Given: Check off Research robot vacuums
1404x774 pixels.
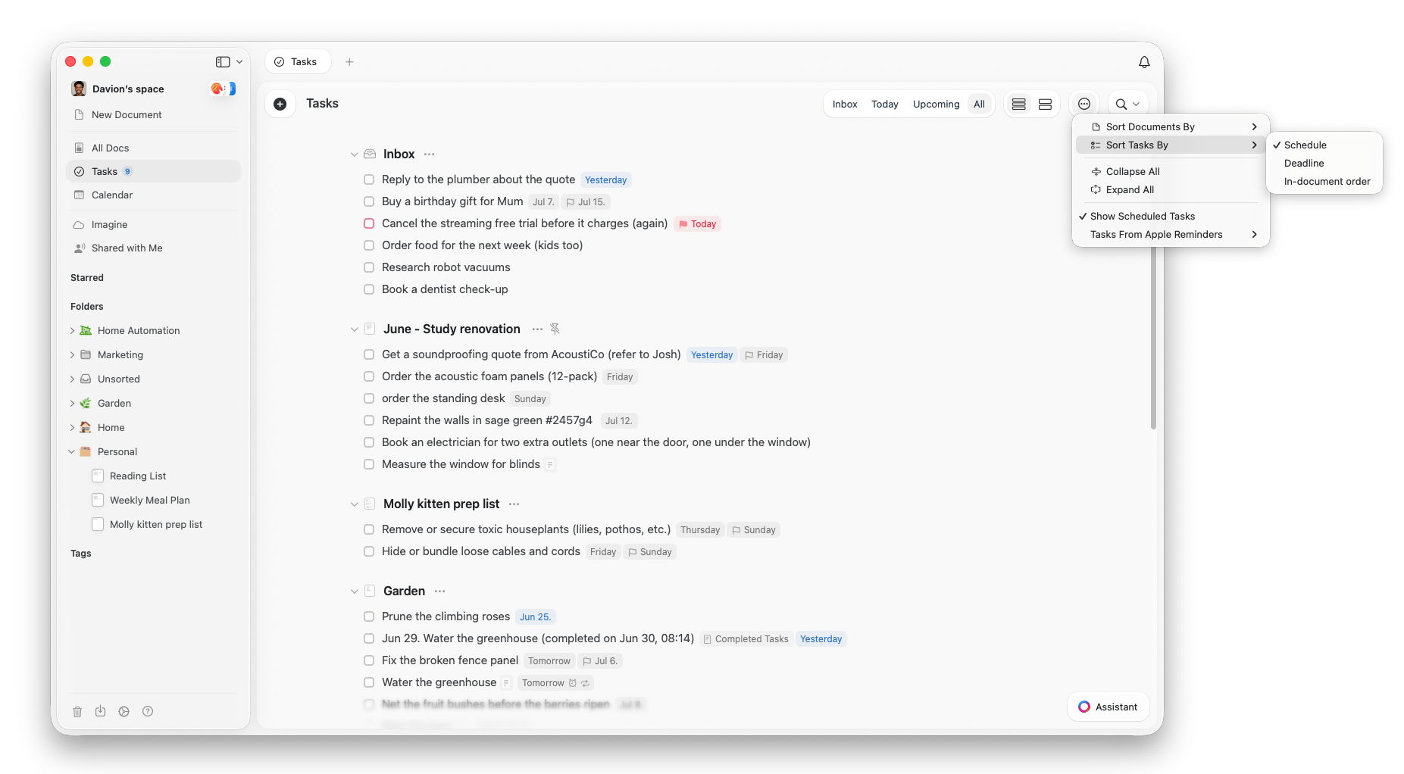Looking at the screenshot, I should point(369,267).
